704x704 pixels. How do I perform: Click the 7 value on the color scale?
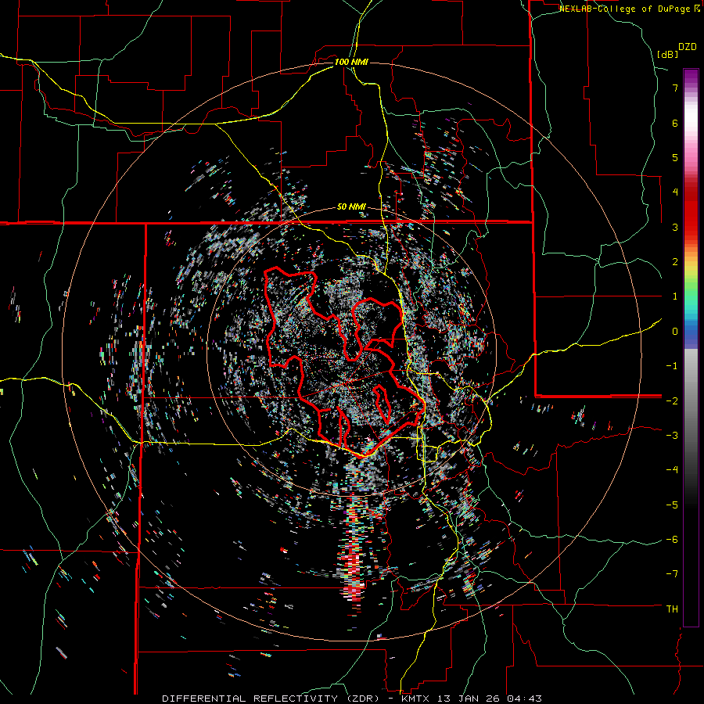tap(675, 88)
